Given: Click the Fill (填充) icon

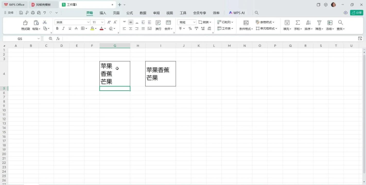Looking at the screenshot, I should (x=287, y=23).
